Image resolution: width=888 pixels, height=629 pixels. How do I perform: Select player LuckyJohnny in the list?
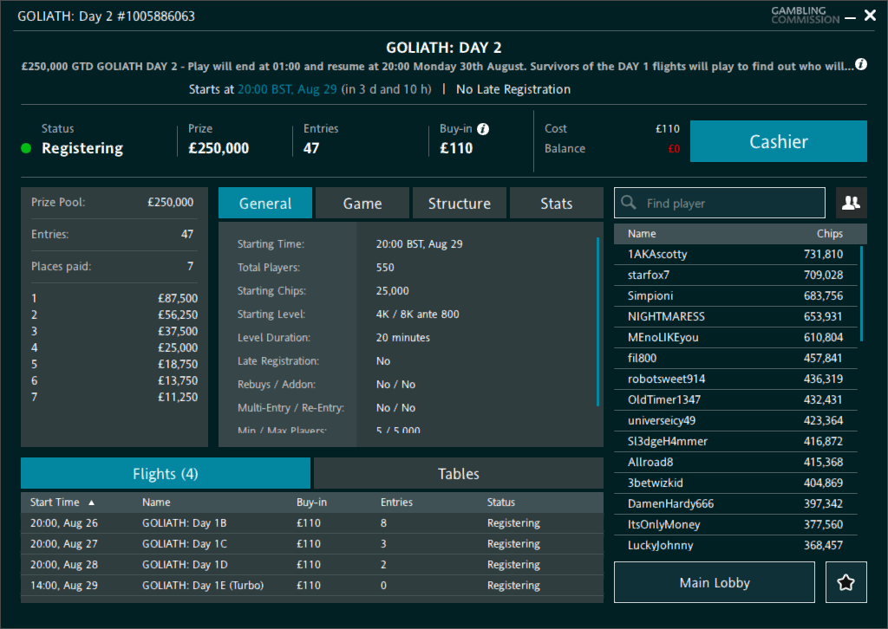tap(735, 545)
